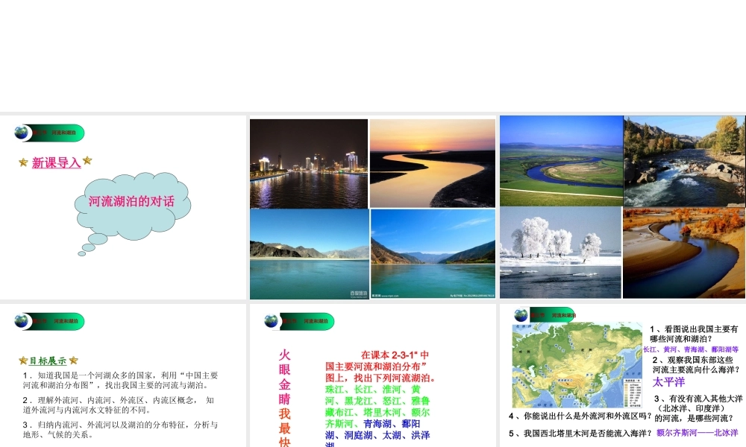The image size is (746, 447).
Task: Click the star right of 目标展示
Action: click(73, 361)
